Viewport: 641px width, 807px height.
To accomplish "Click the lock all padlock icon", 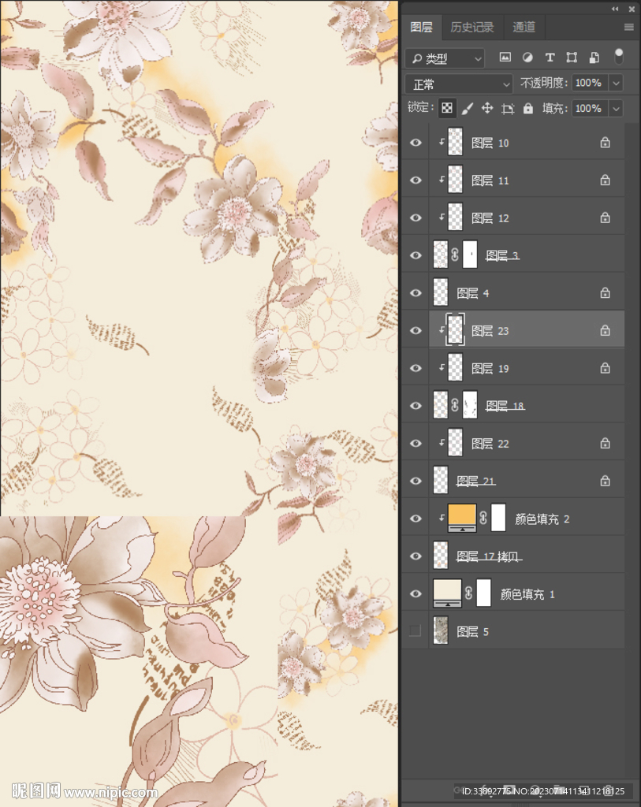I will tap(528, 108).
